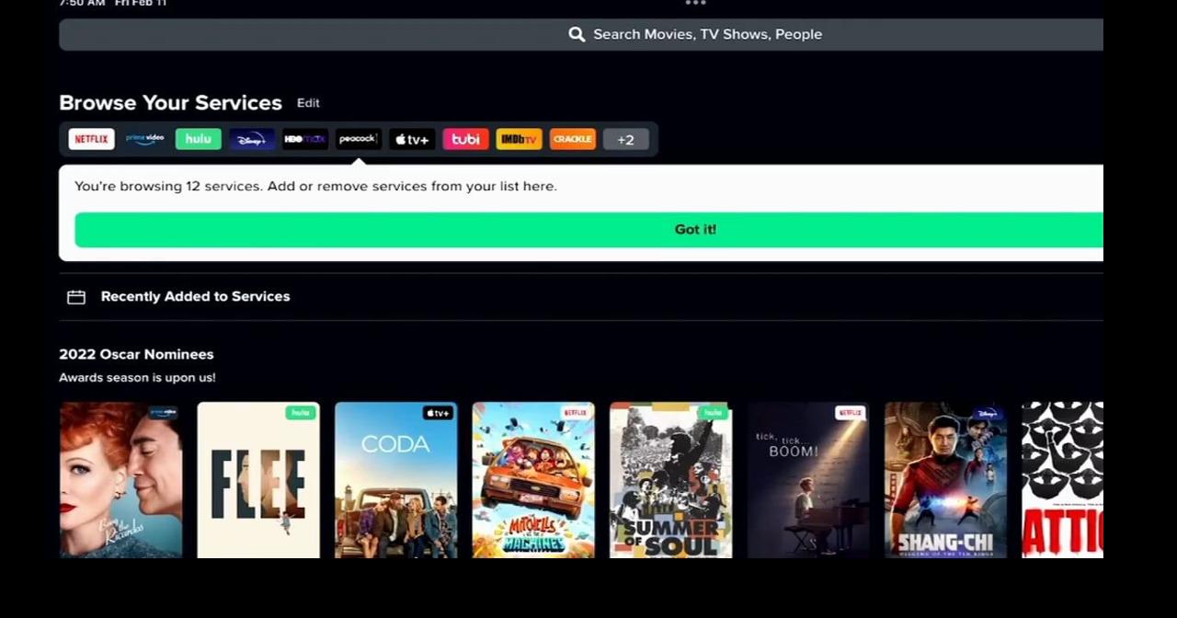Image resolution: width=1177 pixels, height=618 pixels.
Task: Select the Prime Video service icon
Action: point(144,139)
